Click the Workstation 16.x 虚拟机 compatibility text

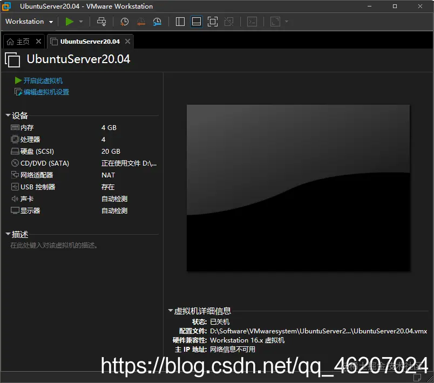click(x=247, y=340)
